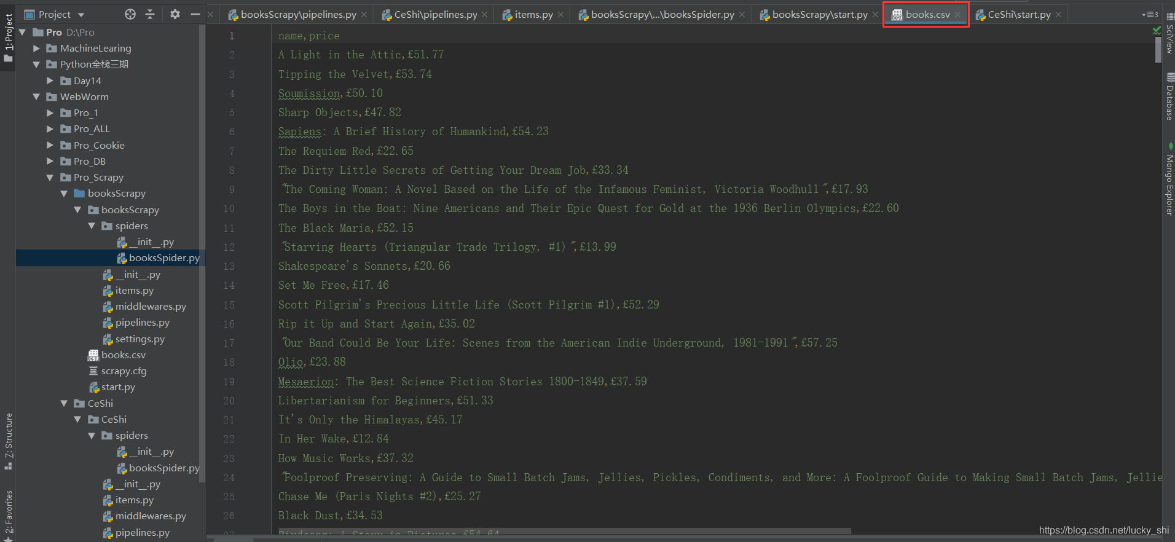Toggle the 2: Favorites side tab

[x=8, y=515]
